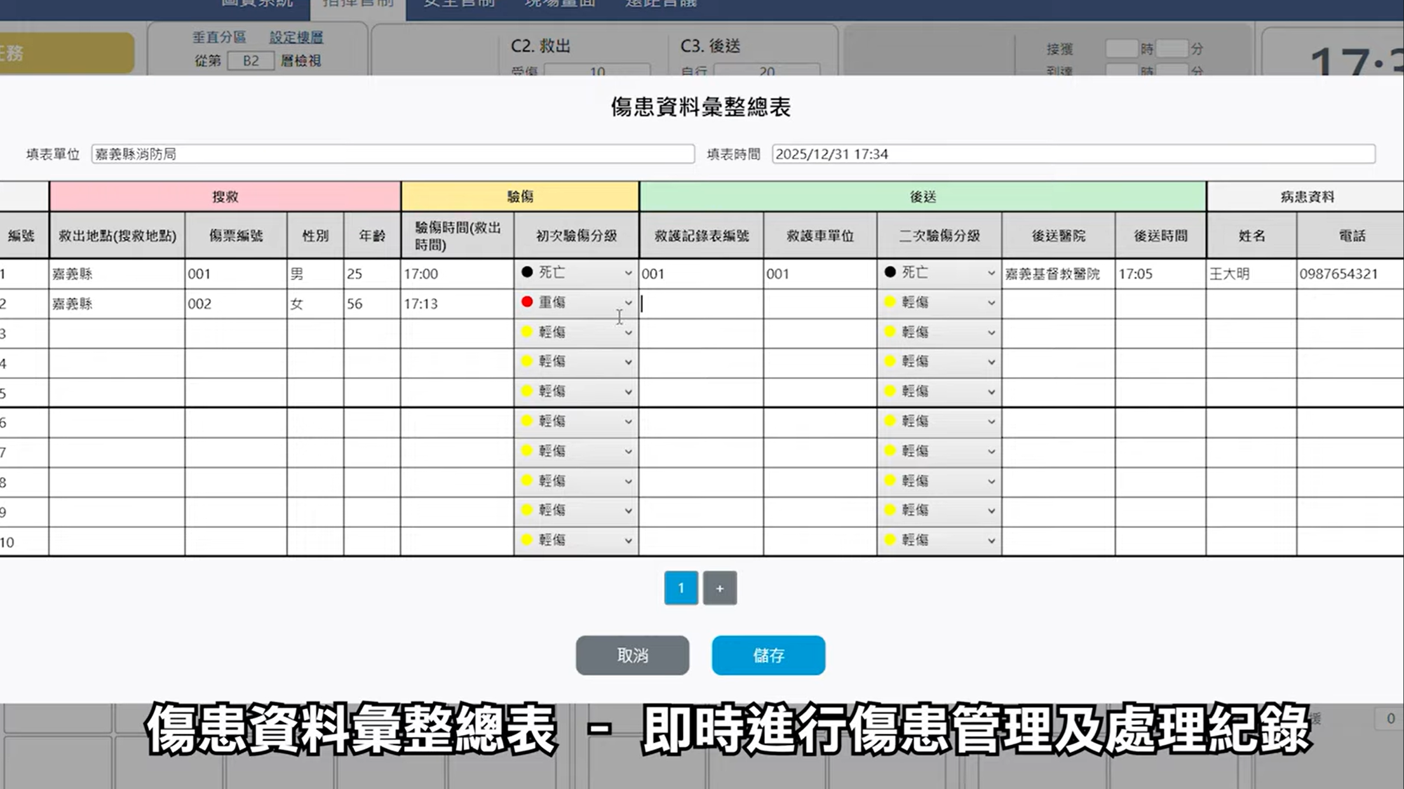The height and width of the screenshot is (789, 1404).
Task: Open row 1 初次驗傷分級 dropdown showing 死亡
Action: (576, 273)
